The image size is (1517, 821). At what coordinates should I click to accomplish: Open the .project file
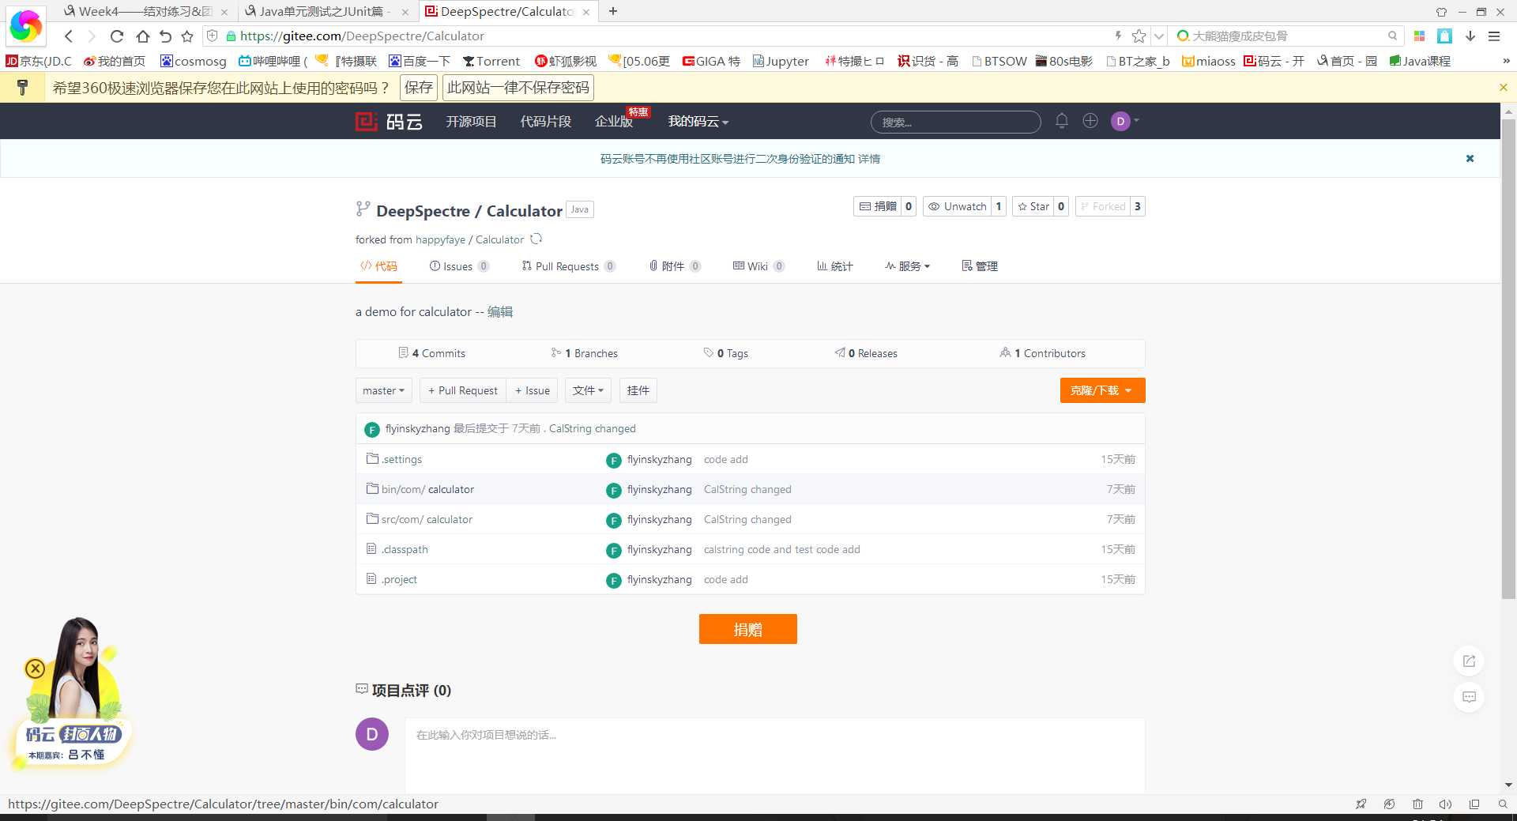pyautogui.click(x=399, y=579)
